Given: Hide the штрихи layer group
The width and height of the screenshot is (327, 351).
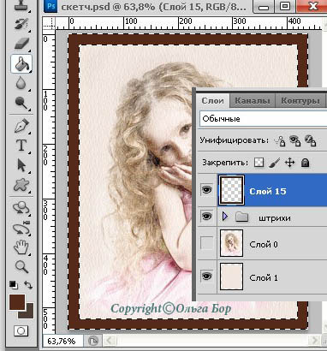Looking at the screenshot, I should 207,217.
